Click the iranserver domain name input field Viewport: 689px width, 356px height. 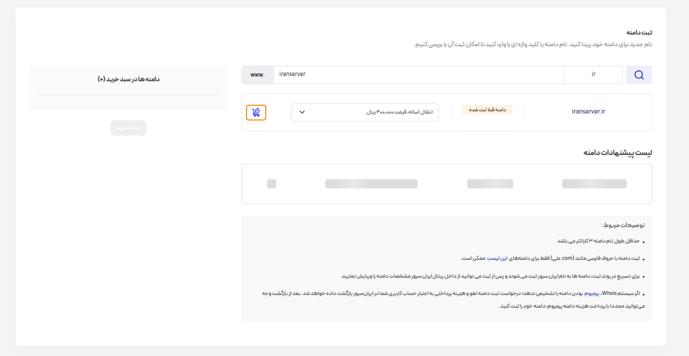(x=418, y=75)
